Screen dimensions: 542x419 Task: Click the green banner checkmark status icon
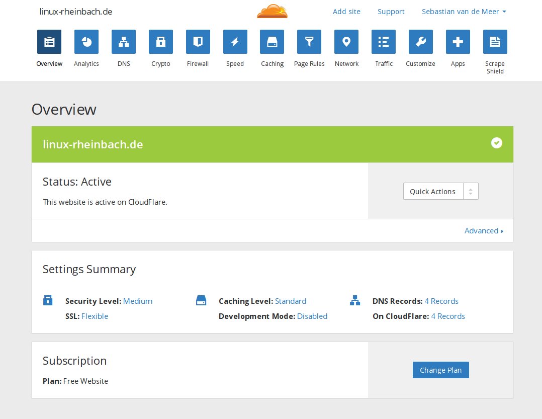tap(497, 143)
